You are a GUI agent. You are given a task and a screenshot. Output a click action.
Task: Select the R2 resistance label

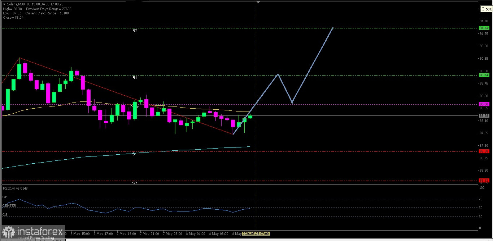(135, 31)
